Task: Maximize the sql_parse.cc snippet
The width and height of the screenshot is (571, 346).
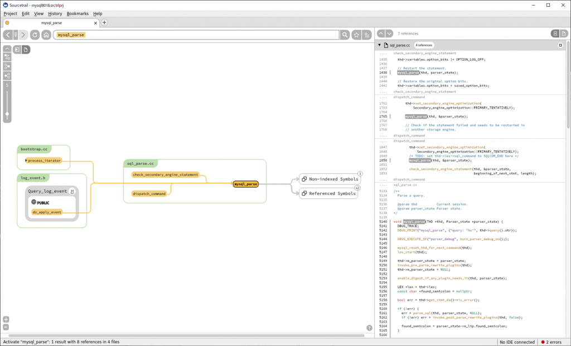Action: click(560, 45)
